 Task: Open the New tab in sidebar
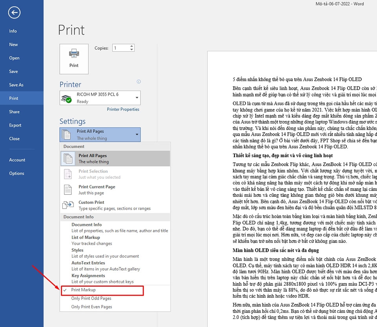(x=22, y=45)
